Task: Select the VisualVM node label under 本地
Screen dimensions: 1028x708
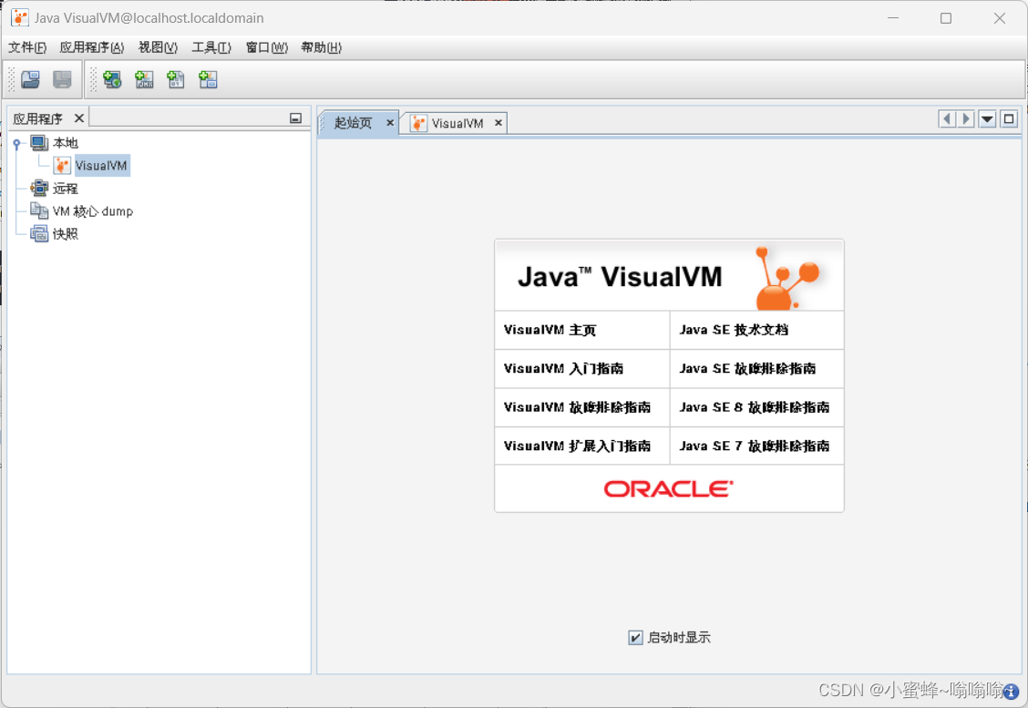Action: tap(102, 166)
